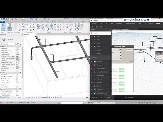Collapse the Extents section in Properties
The image size is (163, 122).
click(x=21, y=73)
